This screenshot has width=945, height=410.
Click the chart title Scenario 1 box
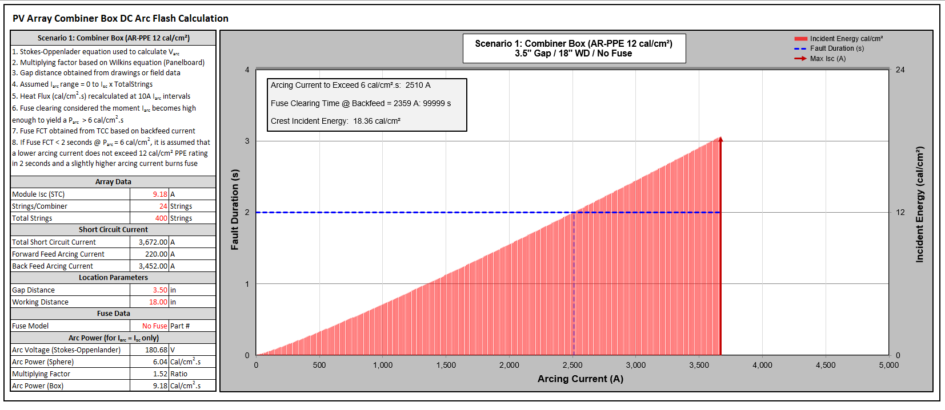(x=573, y=48)
